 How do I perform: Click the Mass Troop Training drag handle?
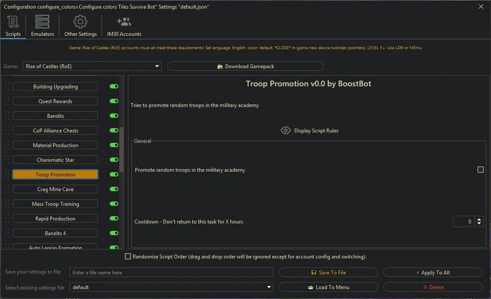click(x=7, y=204)
